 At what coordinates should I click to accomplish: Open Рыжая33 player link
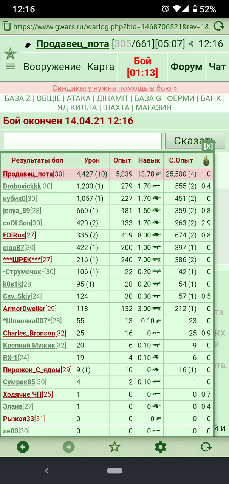[19, 419]
